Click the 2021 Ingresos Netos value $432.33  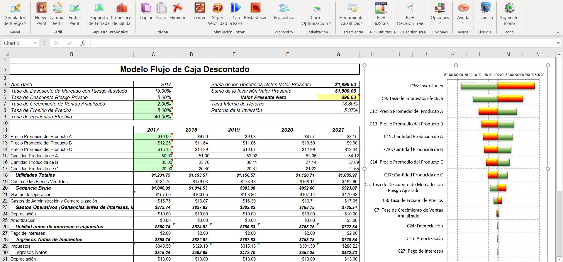(x=338, y=252)
